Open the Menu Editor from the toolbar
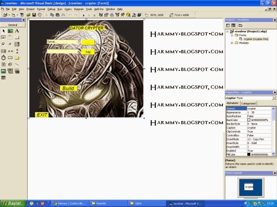 click(22, 15)
